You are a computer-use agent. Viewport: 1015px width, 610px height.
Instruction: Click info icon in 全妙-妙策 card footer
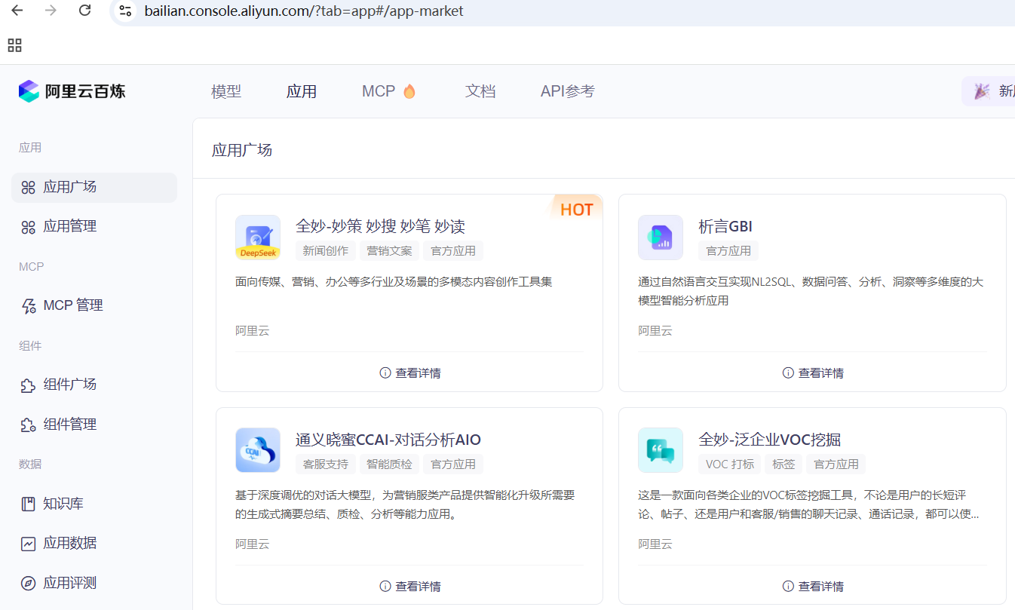[x=385, y=372]
